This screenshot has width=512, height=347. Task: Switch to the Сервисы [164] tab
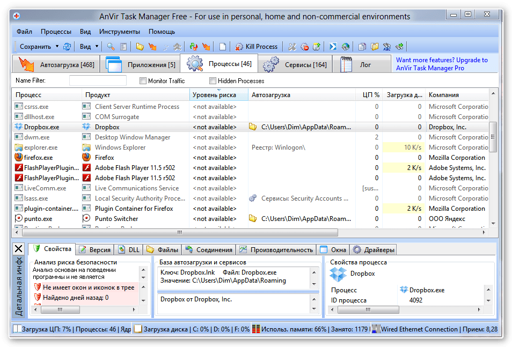(295, 65)
